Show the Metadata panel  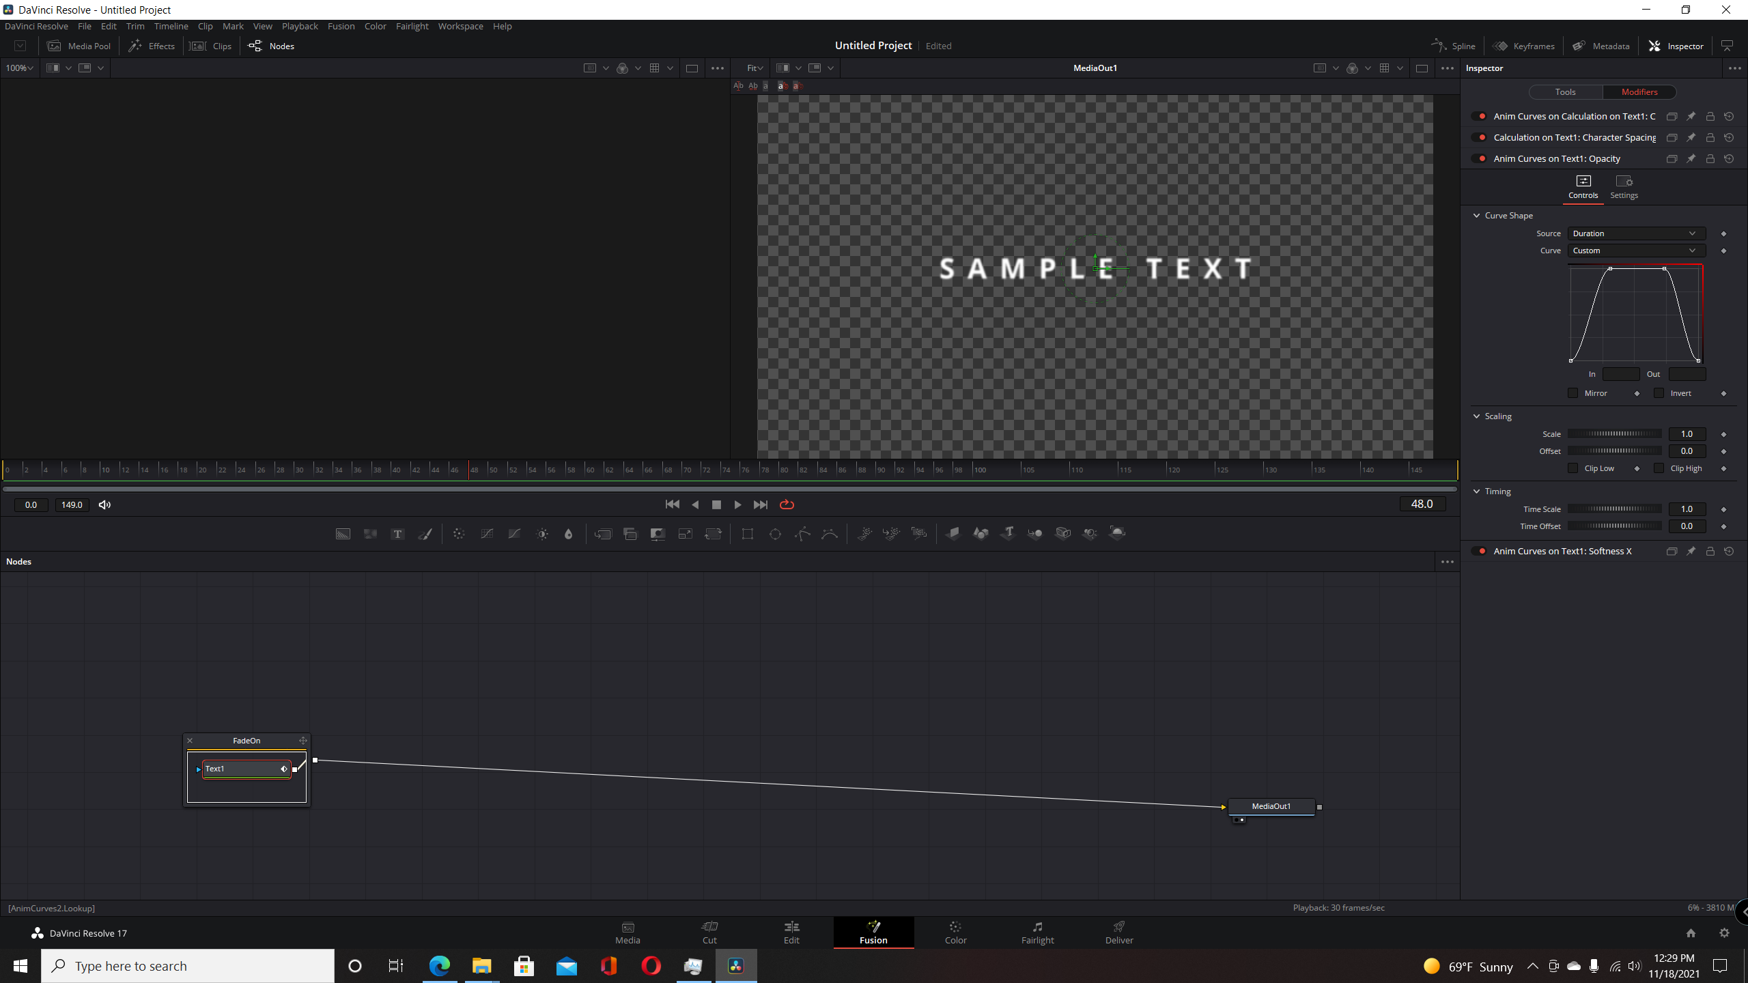(x=1601, y=46)
